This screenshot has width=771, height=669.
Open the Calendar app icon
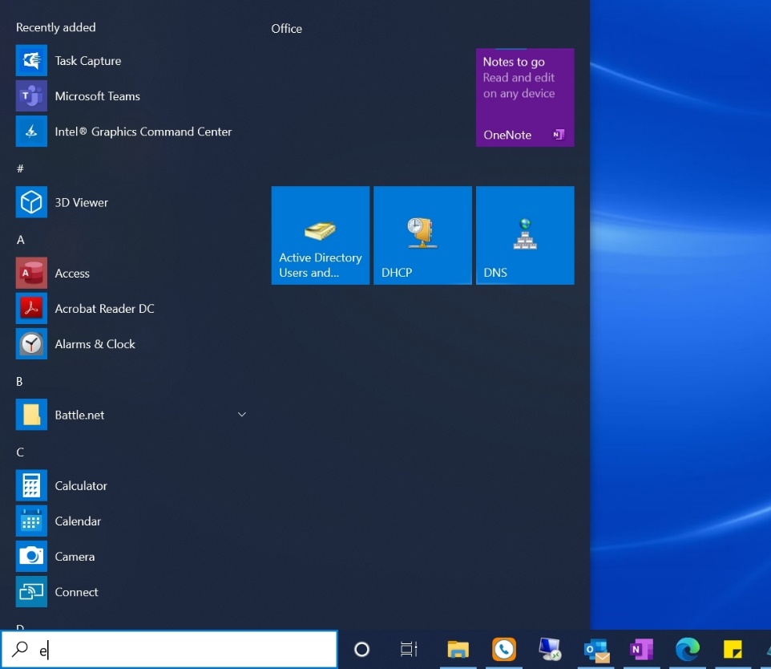point(31,521)
